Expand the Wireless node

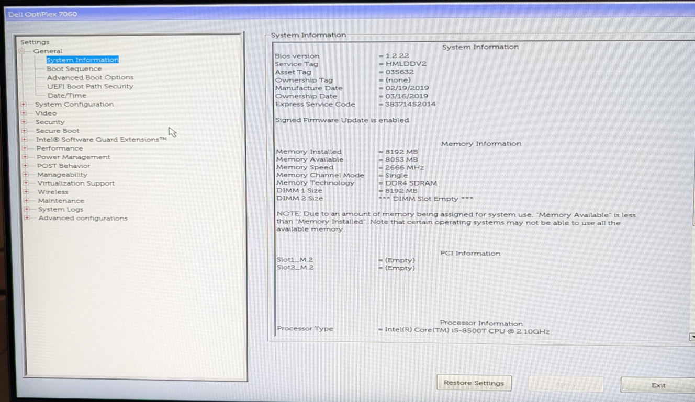[x=26, y=192]
